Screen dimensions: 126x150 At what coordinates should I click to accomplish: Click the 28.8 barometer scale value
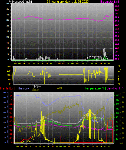pos(117,59)
